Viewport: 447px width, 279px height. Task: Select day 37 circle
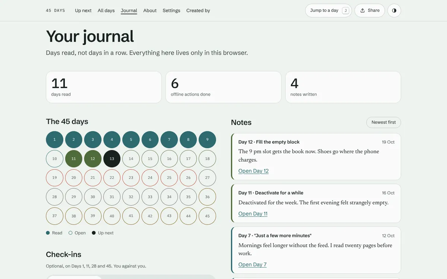(x=55, y=216)
